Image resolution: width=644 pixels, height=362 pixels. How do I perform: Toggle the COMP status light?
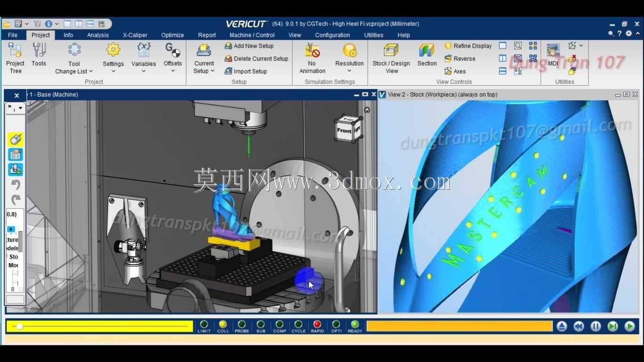[280, 324]
